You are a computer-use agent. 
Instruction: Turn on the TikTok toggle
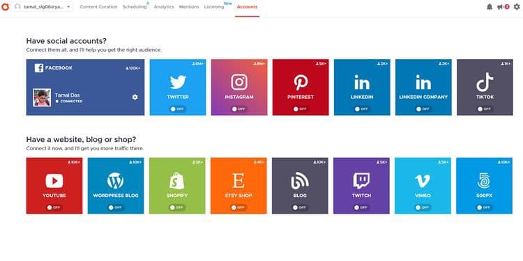(485, 109)
